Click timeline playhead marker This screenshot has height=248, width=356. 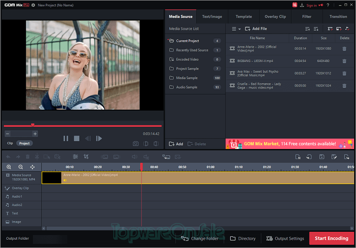[x=142, y=167]
